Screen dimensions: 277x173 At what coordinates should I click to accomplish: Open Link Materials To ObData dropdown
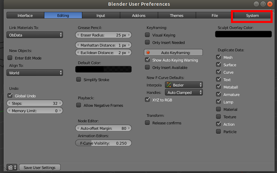coord(35,35)
